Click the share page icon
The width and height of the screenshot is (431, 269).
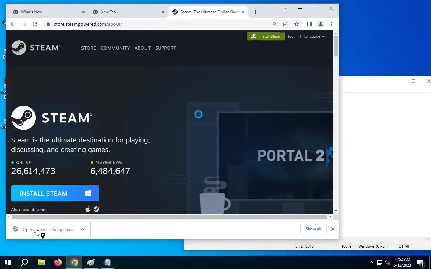coord(286,24)
